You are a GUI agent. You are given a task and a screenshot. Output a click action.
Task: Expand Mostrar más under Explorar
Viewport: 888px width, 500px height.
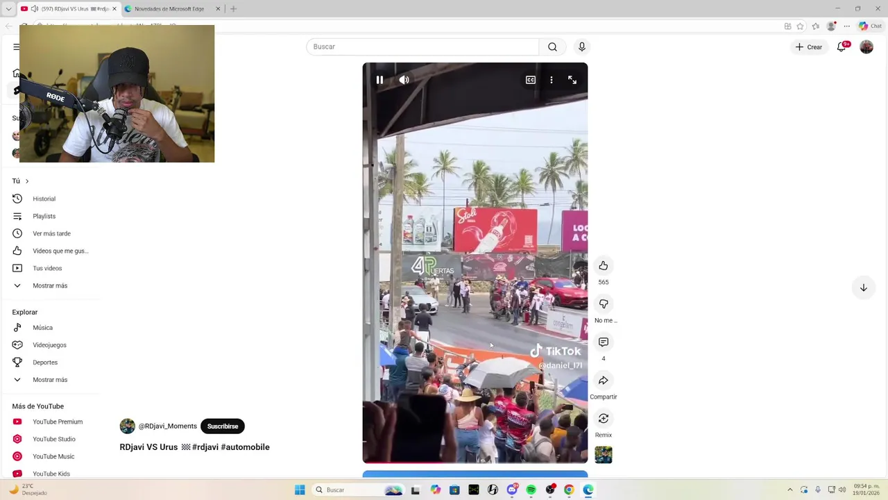[x=50, y=380]
